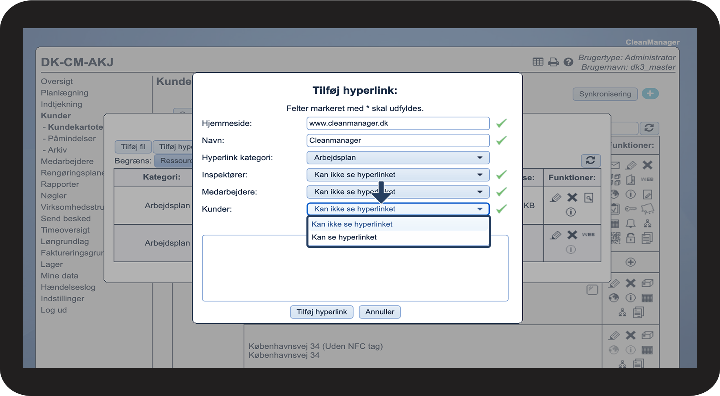Go to Nøgler in the sidebar
The image size is (720, 396).
point(53,195)
